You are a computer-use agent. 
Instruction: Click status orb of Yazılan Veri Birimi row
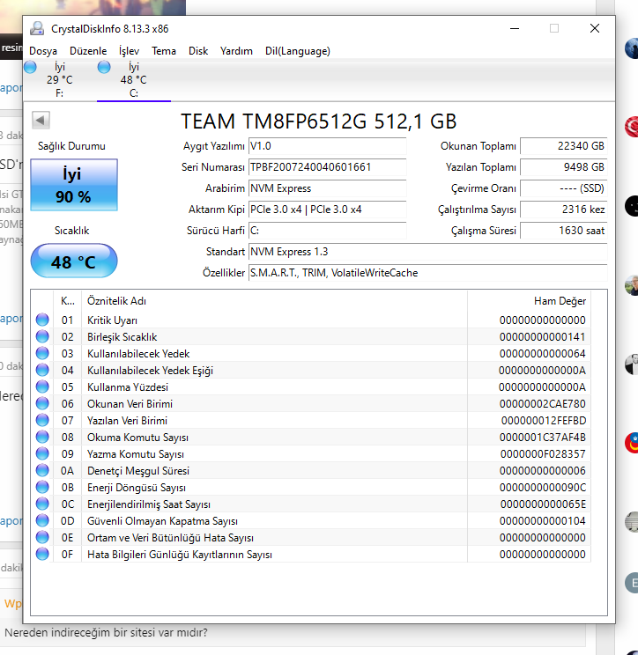click(x=42, y=420)
